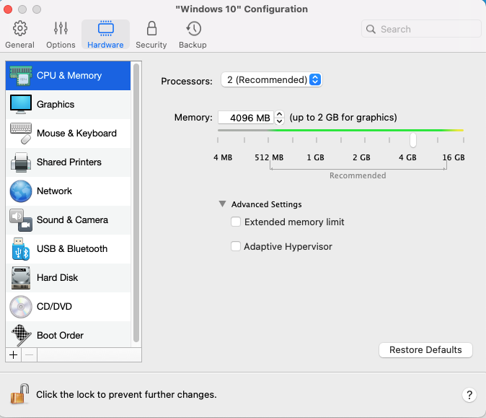486x418 pixels.
Task: Click the Restore Defaults button
Action: (425, 350)
